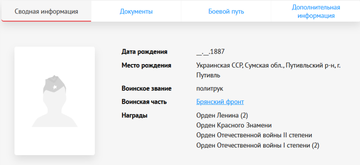Click the Орден Ленина (2) award entry
This screenshot has height=165, width=360.
click(x=222, y=116)
